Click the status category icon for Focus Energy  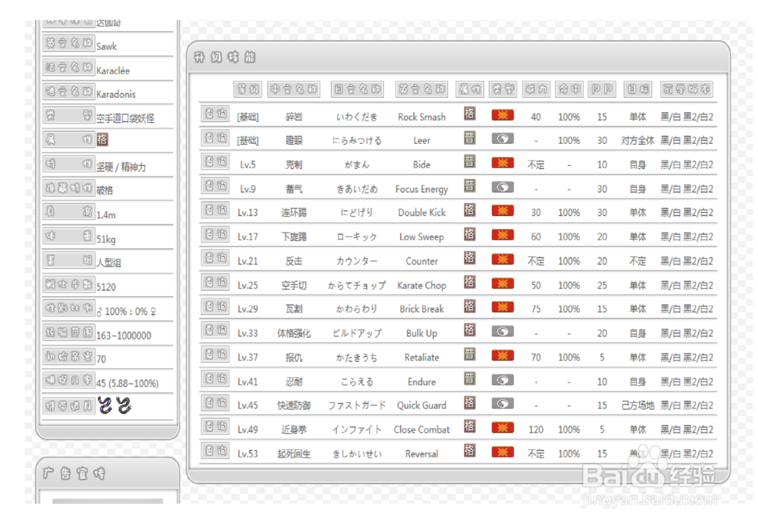pyautogui.click(x=503, y=187)
